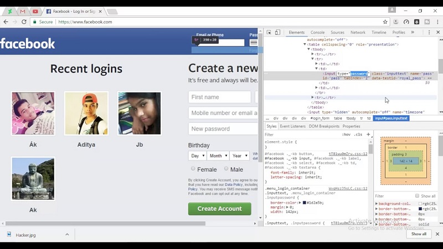Choose Aditya's recent login photo
Image resolution: width=443 pixels, height=249 pixels.
[x=86, y=113]
